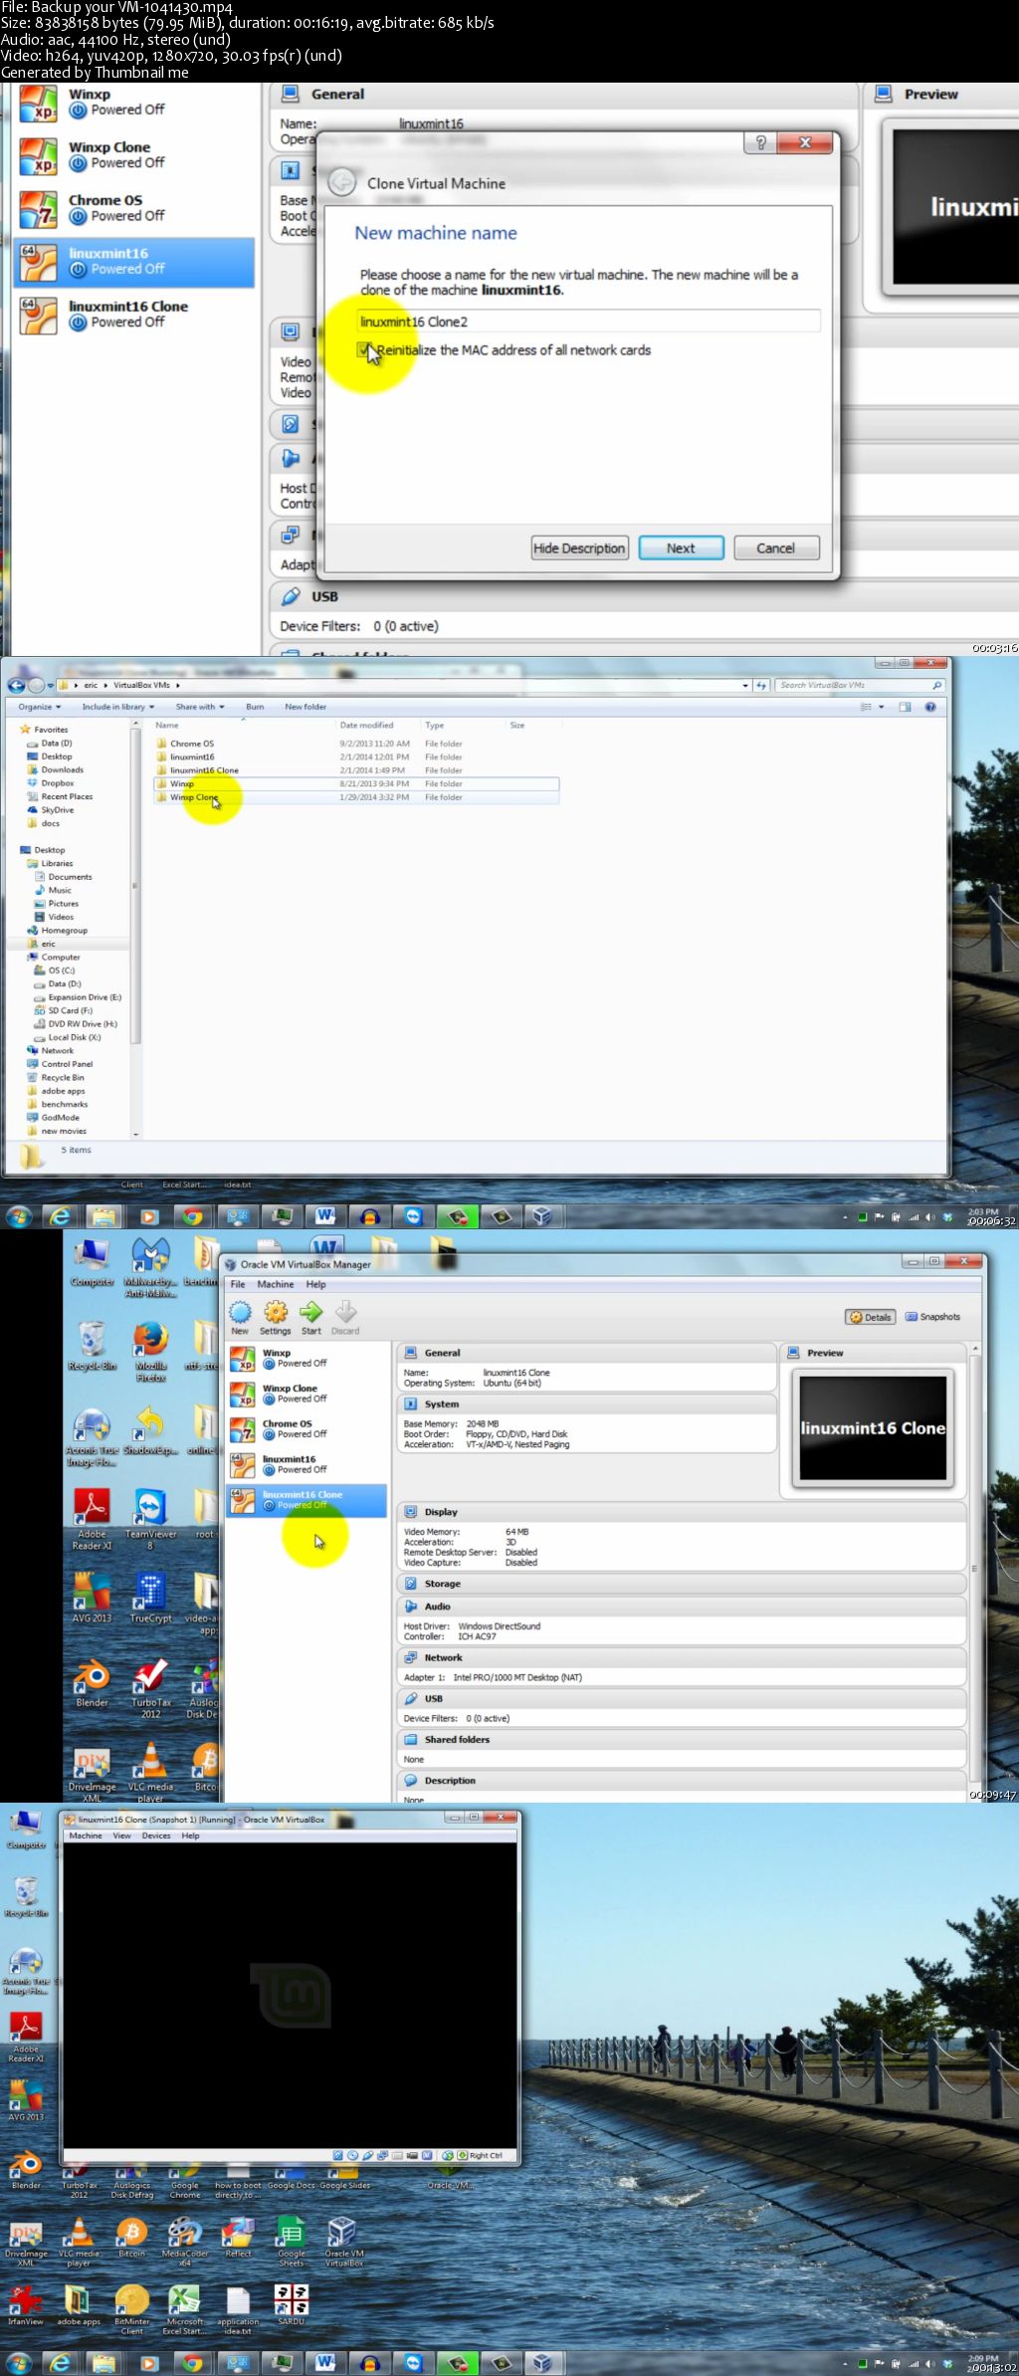This screenshot has width=1019, height=2376.
Task: Expand the Include in library dropdown
Action: tap(117, 707)
